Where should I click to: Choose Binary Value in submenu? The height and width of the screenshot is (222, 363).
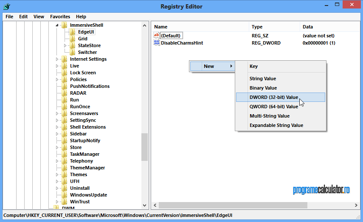(x=281, y=88)
